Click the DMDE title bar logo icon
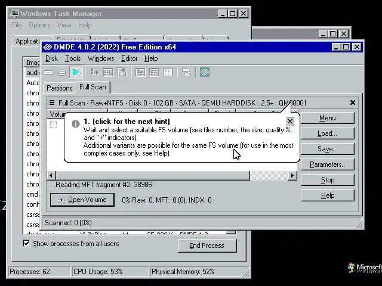Viewport: 382px width, 286px height. [x=48, y=47]
